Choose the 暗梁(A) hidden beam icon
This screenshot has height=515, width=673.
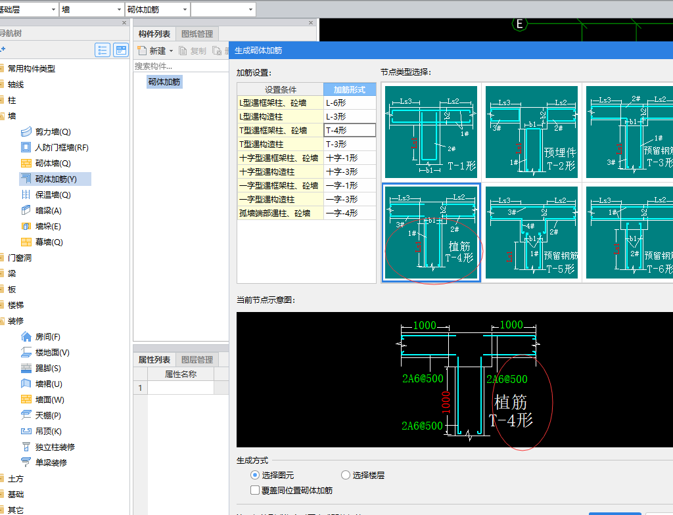26,211
